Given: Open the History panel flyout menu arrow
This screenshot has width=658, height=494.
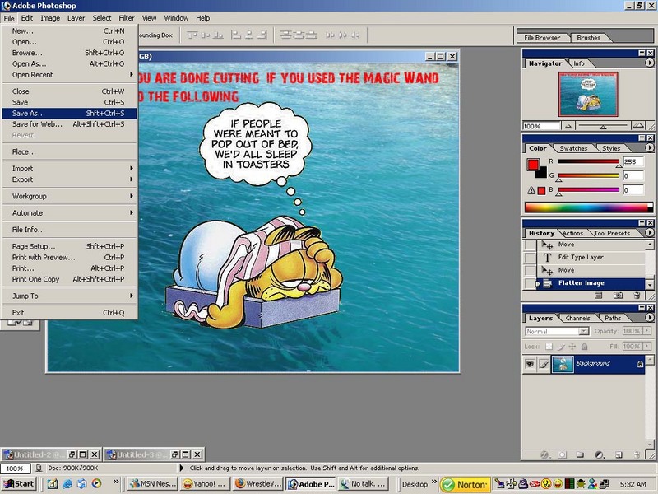Looking at the screenshot, I should point(649,232).
